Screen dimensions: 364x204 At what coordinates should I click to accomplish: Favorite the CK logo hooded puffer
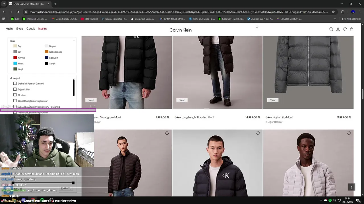258,133
